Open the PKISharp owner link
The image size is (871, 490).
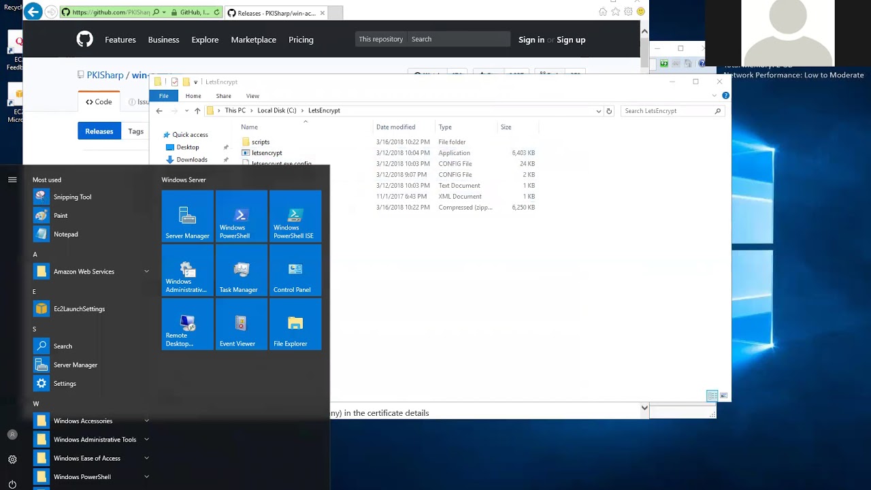[x=105, y=75]
